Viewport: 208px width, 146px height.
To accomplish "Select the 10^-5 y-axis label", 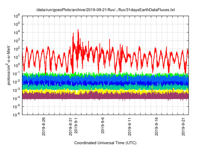I will point(16,107).
